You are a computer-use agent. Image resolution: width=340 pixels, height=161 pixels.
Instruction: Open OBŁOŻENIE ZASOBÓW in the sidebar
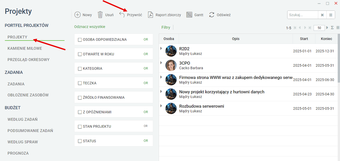tap(28, 95)
